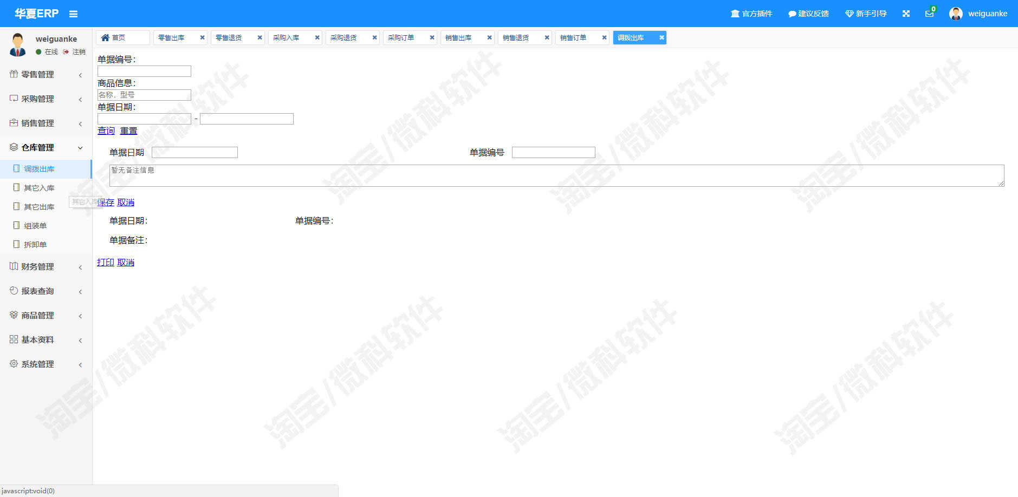This screenshot has height=497, width=1018.
Task: Focus the top 单据编号 search field
Action: tap(144, 71)
